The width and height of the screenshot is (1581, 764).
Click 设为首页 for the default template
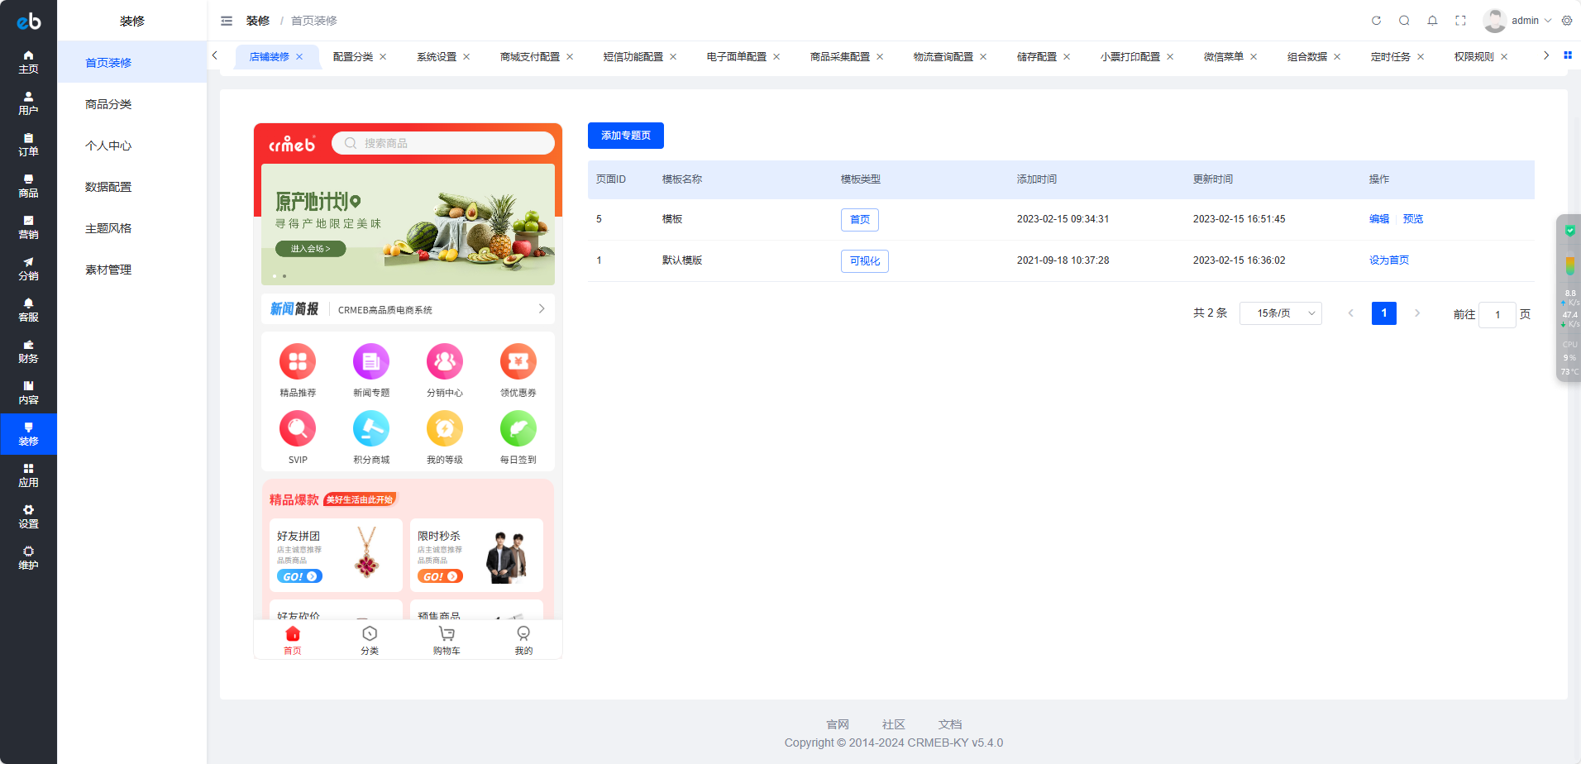[1388, 260]
